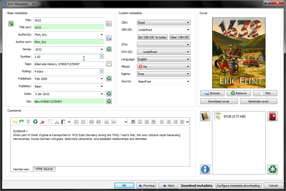Image resolution: width=286 pixels, height=191 pixels.
Task: Clear the Published date with its recycle icon
Action: 109,79
